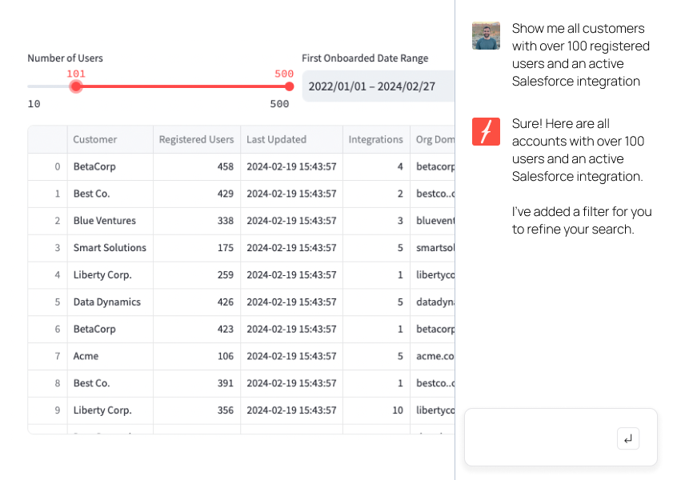Click the Acme customer cell
673x480 pixels.
tap(87, 356)
